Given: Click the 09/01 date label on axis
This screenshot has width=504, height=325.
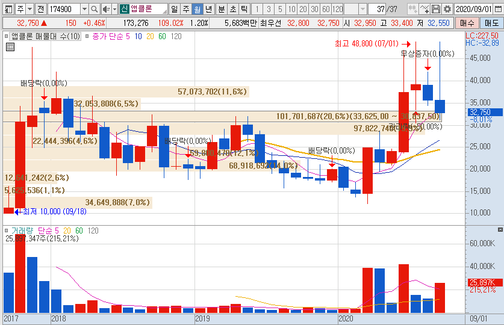Looking at the screenshot, I should (478, 318).
